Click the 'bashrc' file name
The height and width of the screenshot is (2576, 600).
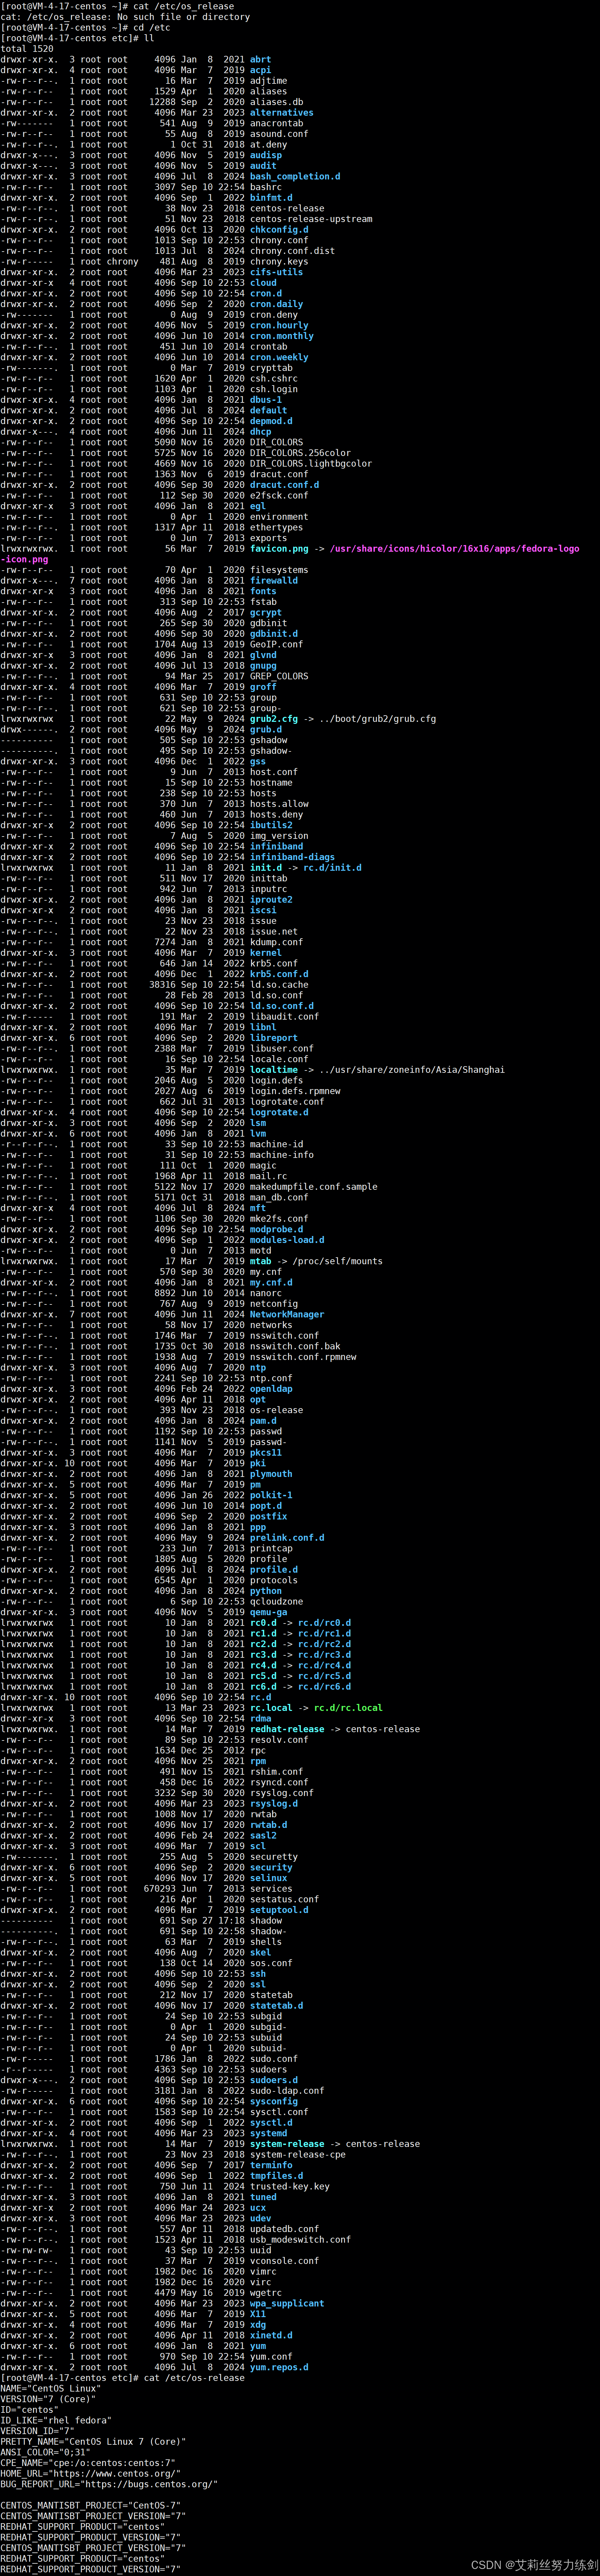click(266, 187)
